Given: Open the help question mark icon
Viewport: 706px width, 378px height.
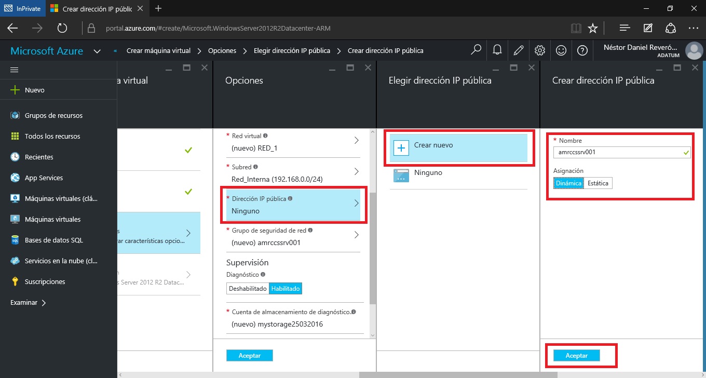Looking at the screenshot, I should [x=582, y=50].
